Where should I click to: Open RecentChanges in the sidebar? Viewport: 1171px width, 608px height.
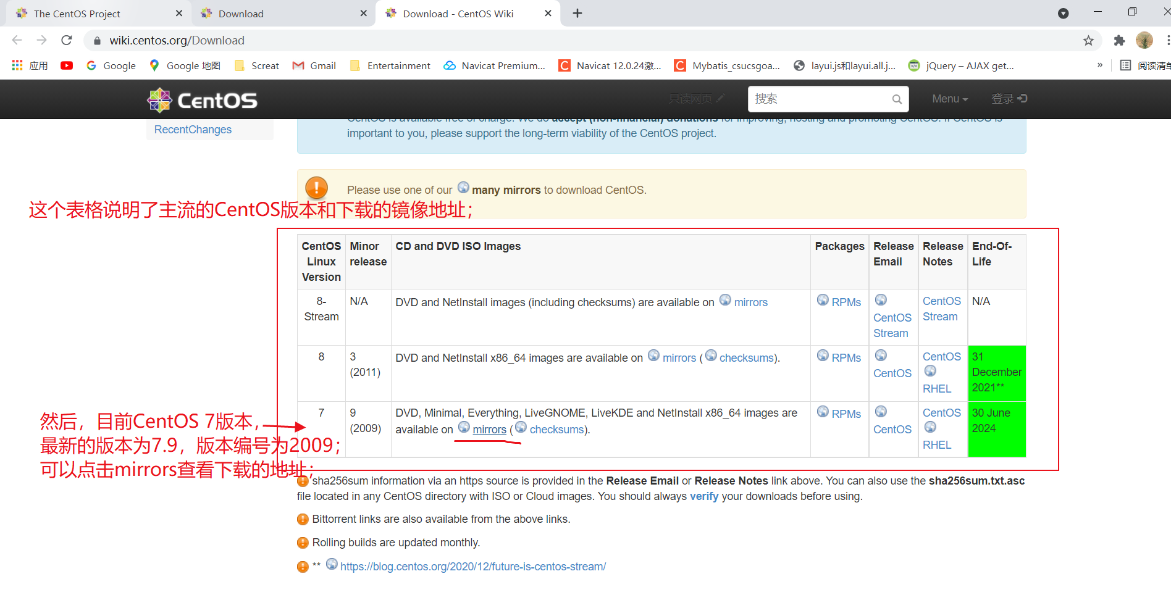(193, 130)
